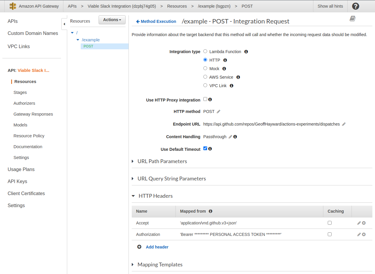
Task: Select the POST method under /example
Action: coord(88,46)
